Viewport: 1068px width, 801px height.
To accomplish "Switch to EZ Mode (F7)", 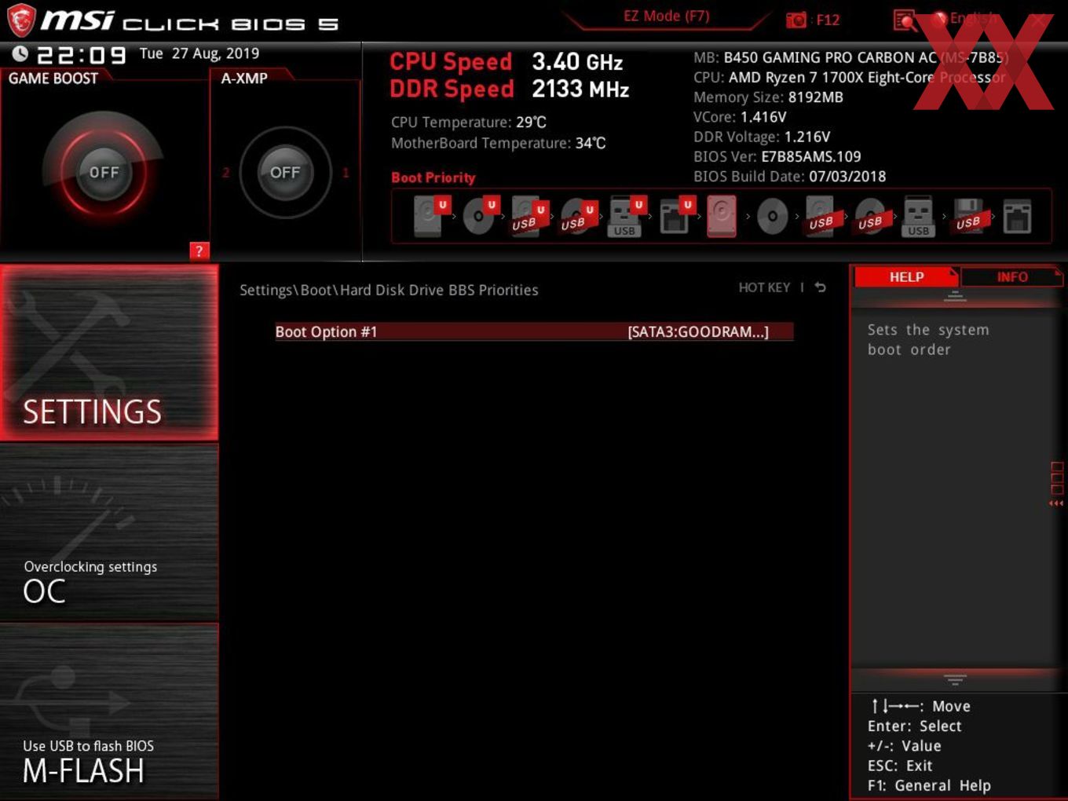I will click(666, 16).
